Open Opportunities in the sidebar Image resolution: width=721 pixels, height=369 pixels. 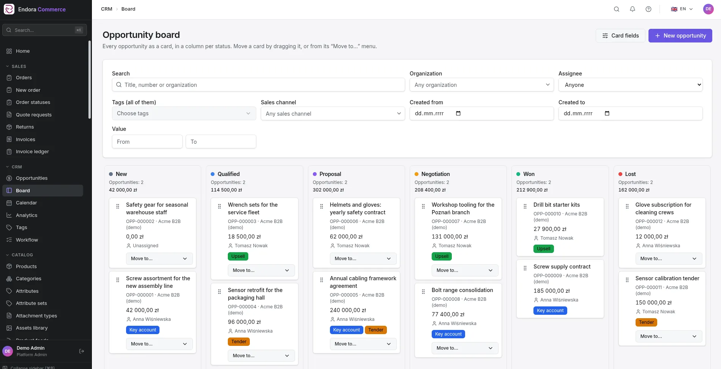click(x=43, y=178)
